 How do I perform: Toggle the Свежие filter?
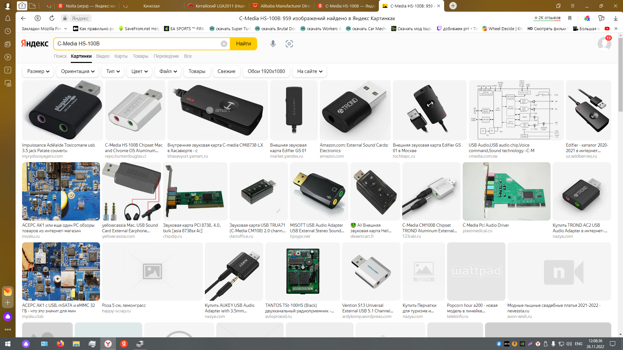pyautogui.click(x=226, y=71)
